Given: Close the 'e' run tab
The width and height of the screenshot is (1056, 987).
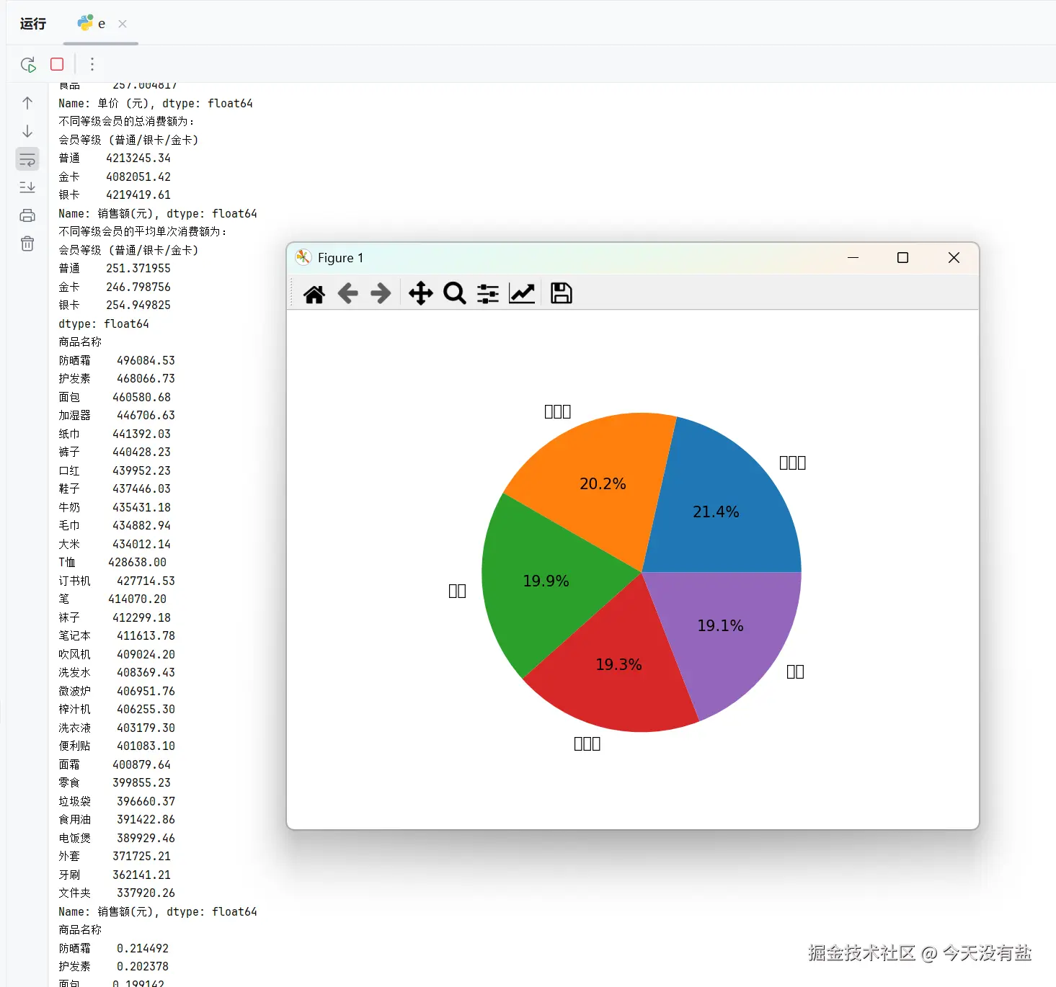Looking at the screenshot, I should 123,24.
